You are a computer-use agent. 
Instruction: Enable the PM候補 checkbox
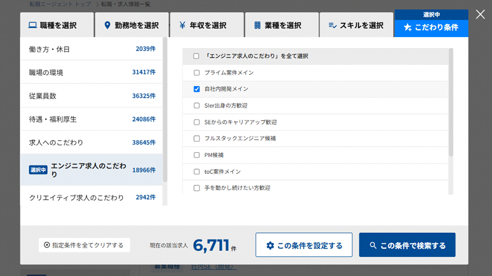(197, 155)
